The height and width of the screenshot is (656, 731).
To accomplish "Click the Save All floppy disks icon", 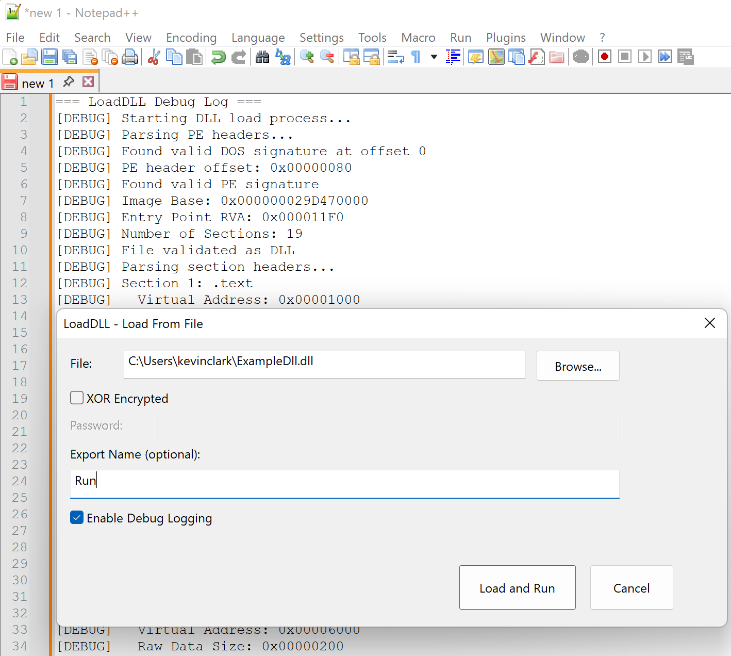I will point(70,57).
